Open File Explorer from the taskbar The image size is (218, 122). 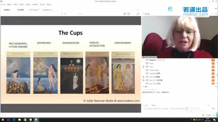[x=19, y=120]
